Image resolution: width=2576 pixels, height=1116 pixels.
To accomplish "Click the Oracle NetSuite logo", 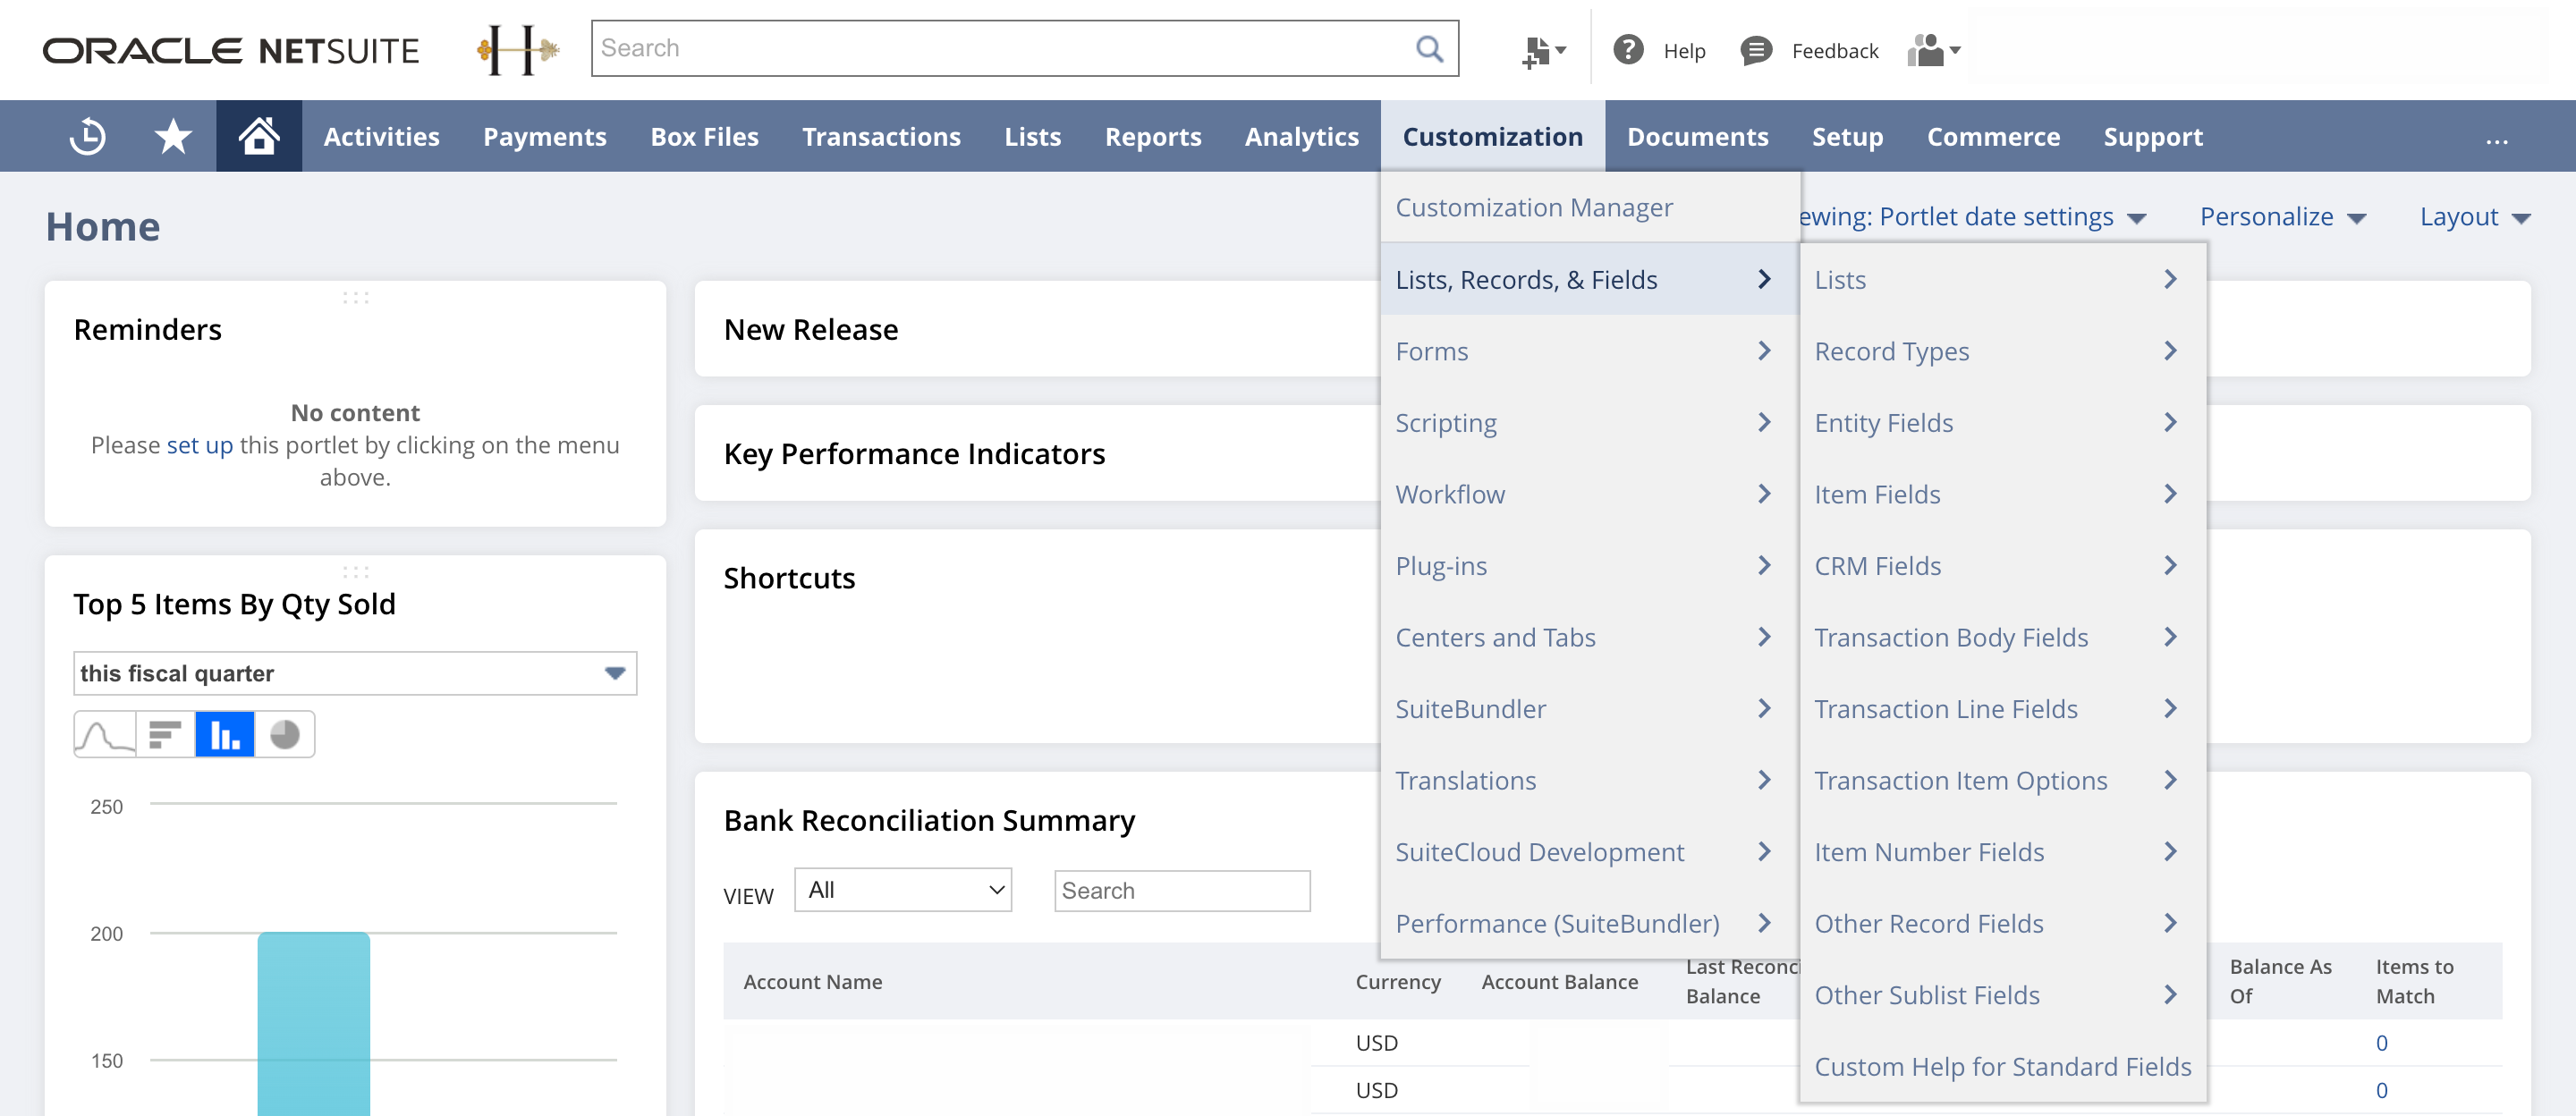I will pyautogui.click(x=231, y=50).
